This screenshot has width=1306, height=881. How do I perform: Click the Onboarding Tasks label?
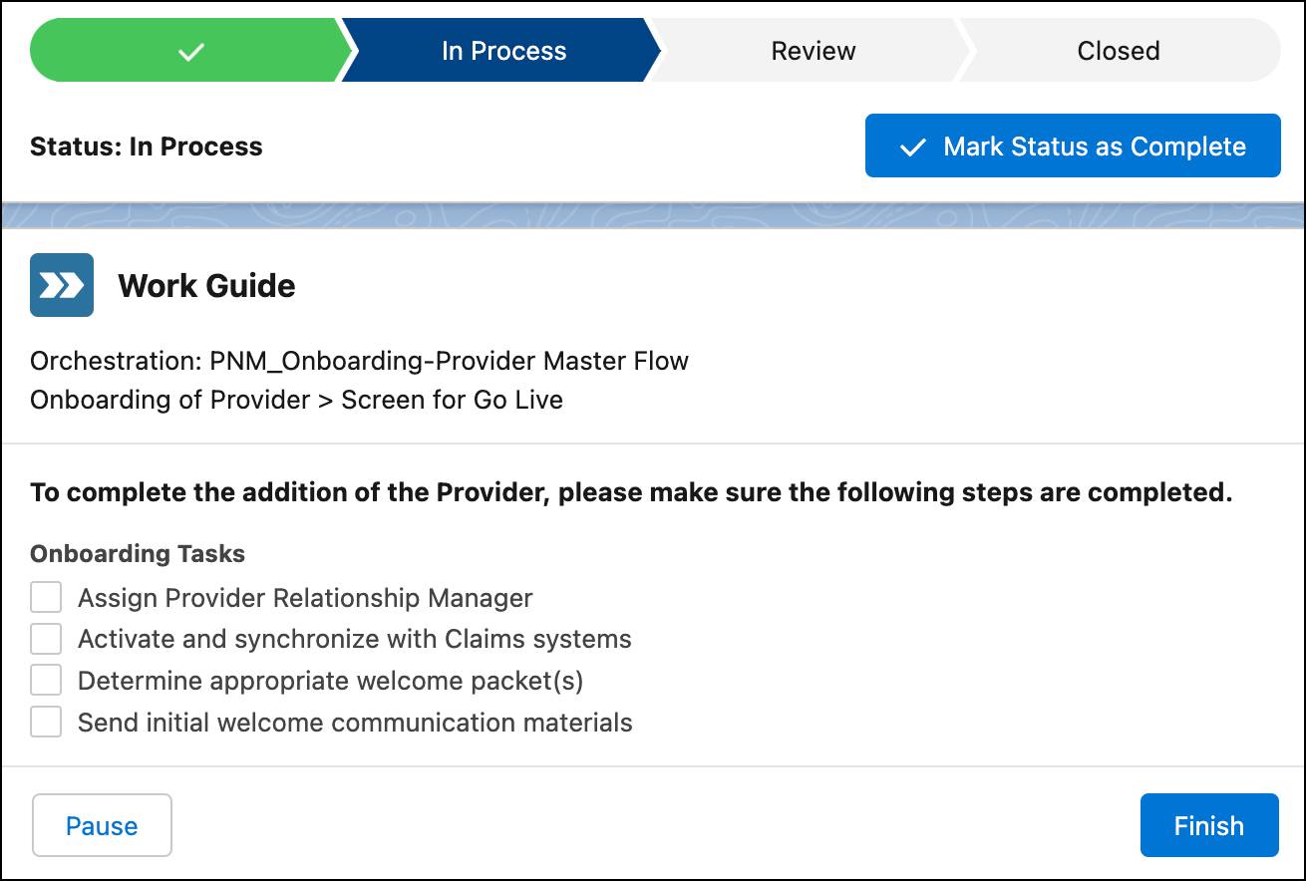click(x=138, y=554)
